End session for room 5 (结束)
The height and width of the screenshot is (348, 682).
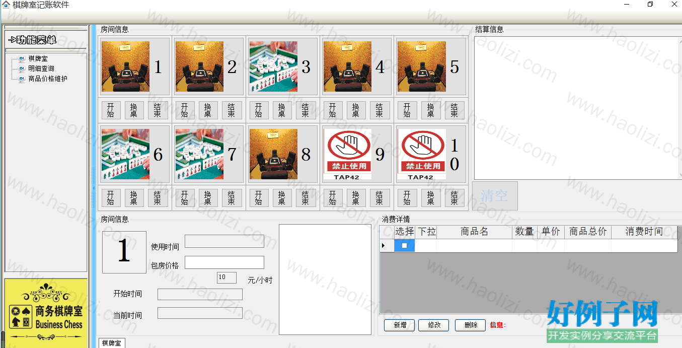pos(454,110)
